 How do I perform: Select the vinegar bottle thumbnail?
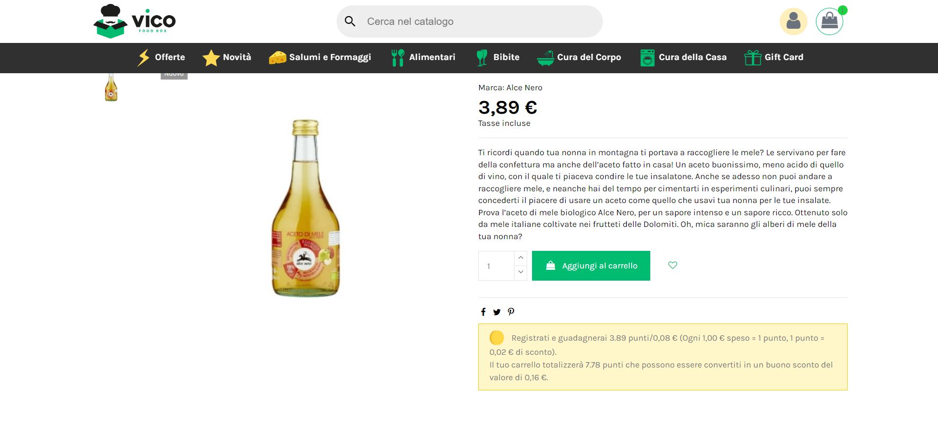tap(111, 87)
